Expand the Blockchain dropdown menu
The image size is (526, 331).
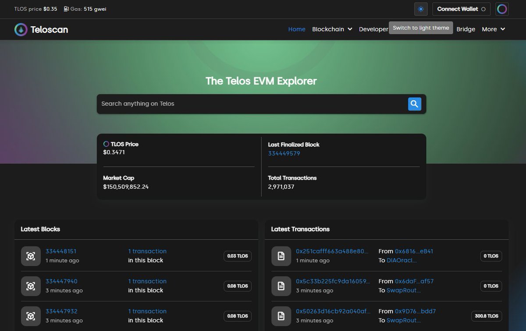click(x=332, y=29)
